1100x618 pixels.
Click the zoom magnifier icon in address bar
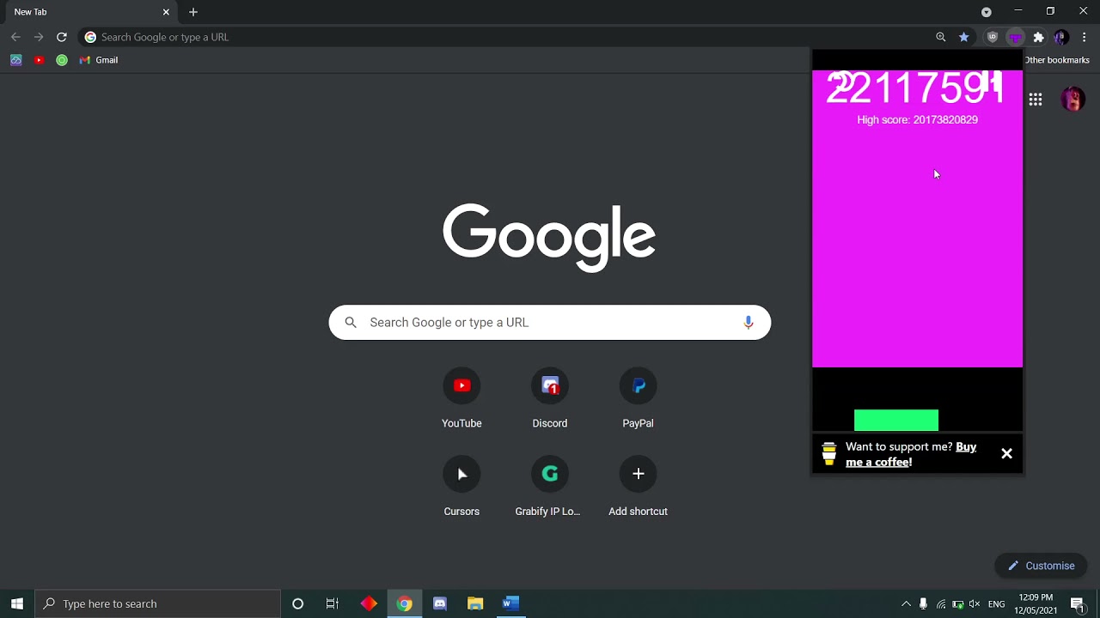click(x=941, y=37)
